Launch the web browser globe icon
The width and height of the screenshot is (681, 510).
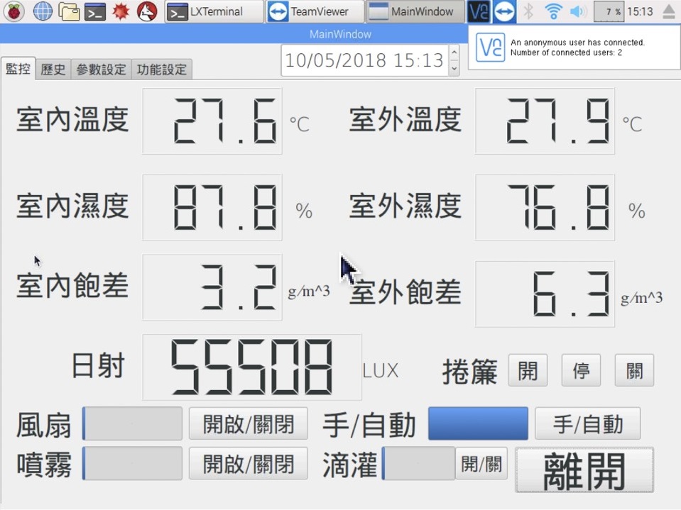click(43, 11)
